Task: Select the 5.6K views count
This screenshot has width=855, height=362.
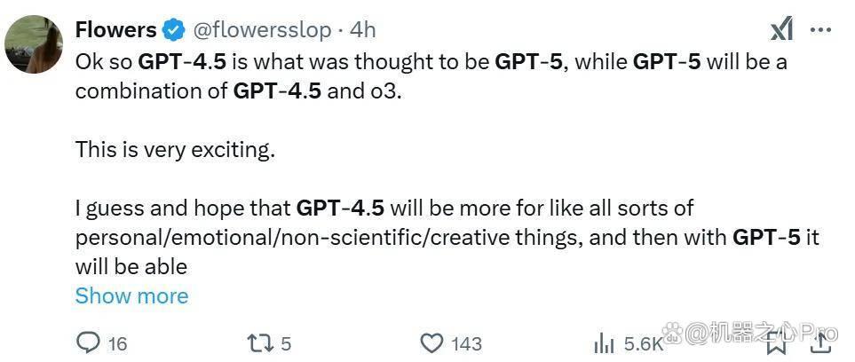Action: (x=643, y=344)
